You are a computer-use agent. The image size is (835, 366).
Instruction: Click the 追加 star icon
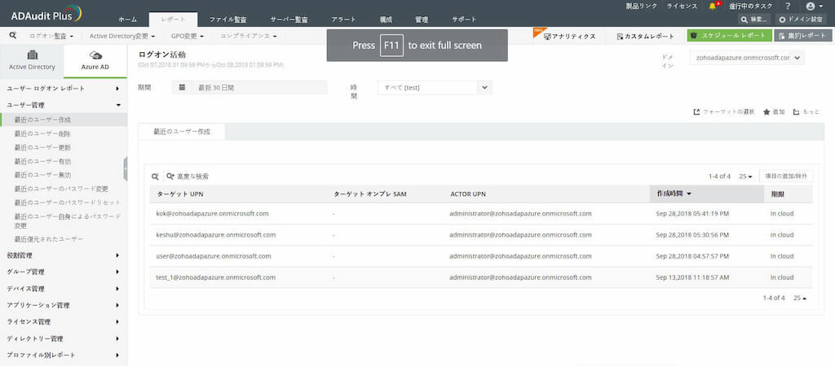coord(767,112)
